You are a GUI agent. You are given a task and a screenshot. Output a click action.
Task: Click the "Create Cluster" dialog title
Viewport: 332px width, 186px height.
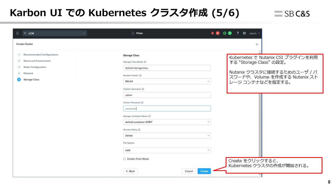click(x=25, y=44)
